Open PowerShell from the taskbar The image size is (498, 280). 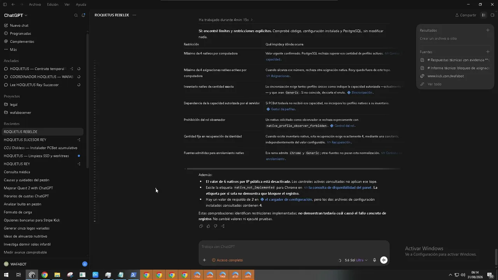point(133,275)
